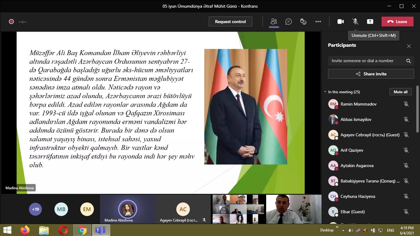Expand the Desktop toolbar chevron
This screenshot has height=236, width=420.
coord(337,227)
